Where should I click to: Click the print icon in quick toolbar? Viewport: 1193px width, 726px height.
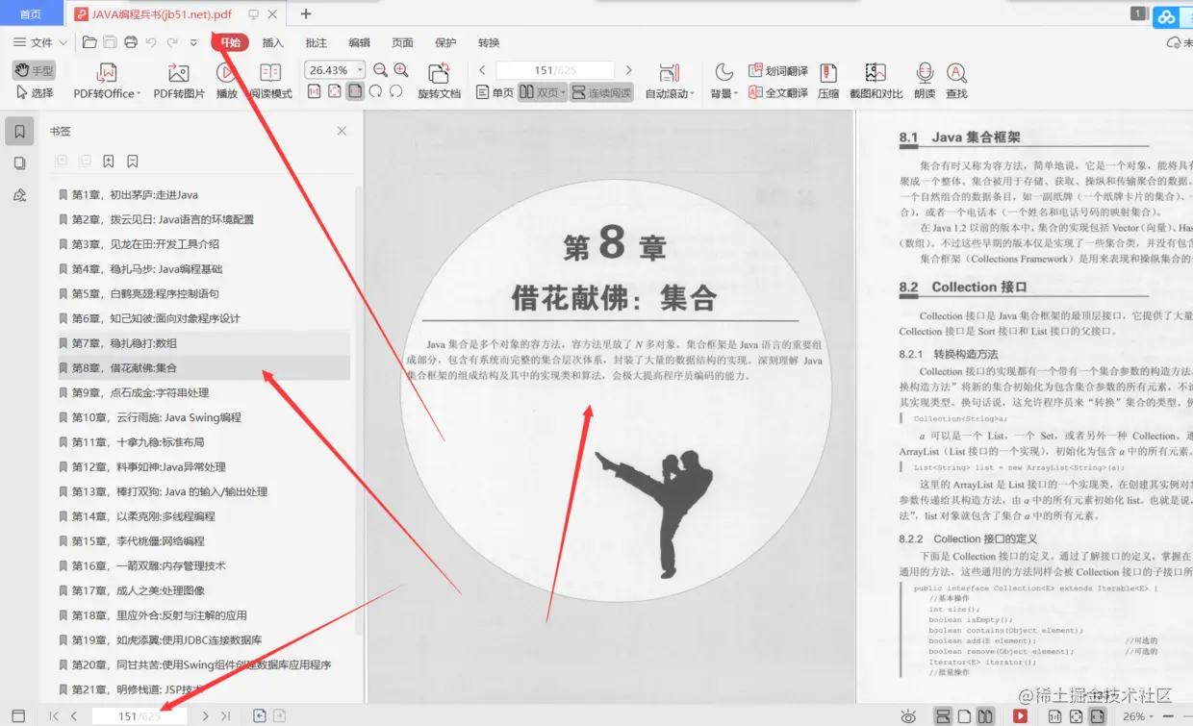tap(131, 42)
